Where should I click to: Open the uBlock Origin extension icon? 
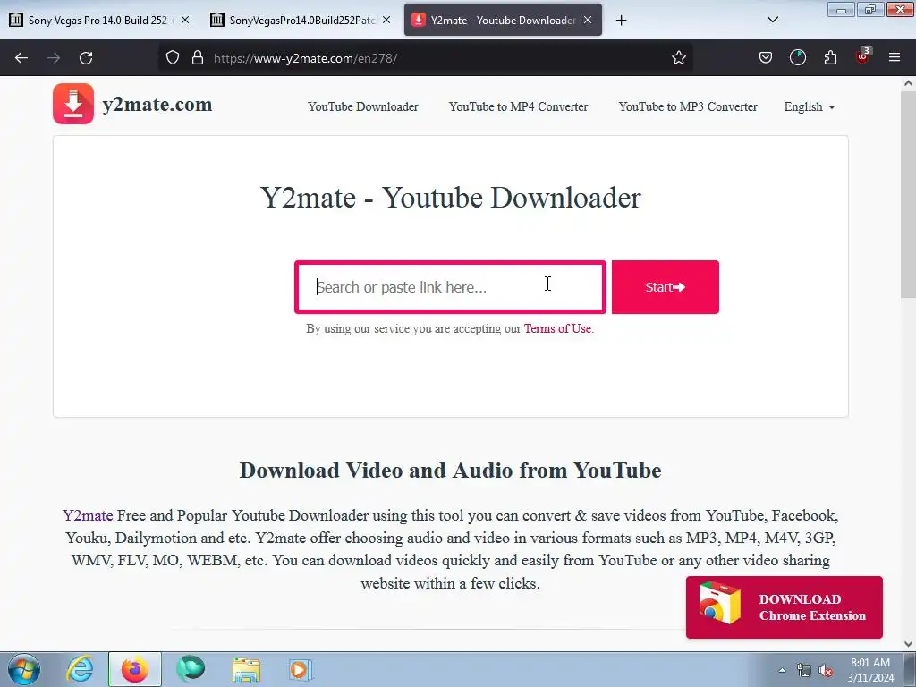tap(862, 56)
